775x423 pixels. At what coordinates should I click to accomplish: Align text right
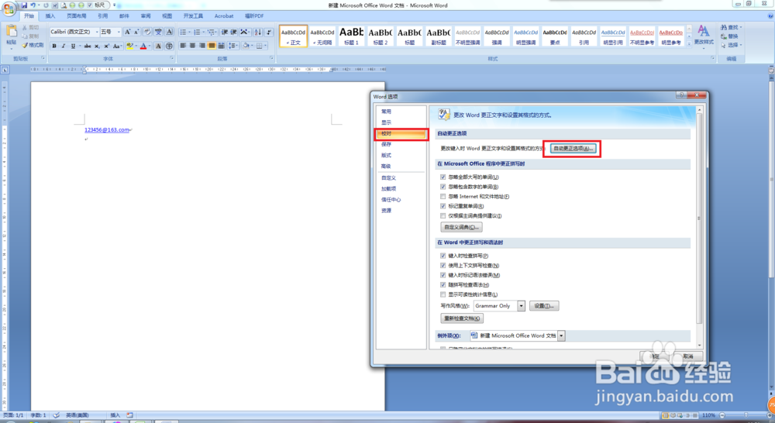[x=201, y=46]
